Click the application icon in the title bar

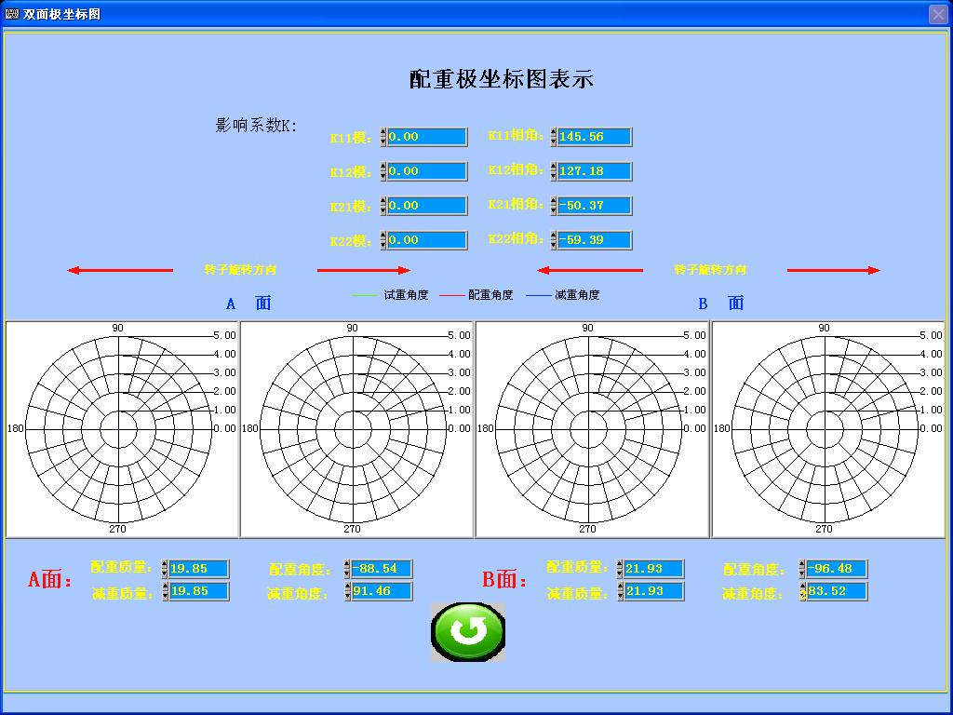coord(11,13)
